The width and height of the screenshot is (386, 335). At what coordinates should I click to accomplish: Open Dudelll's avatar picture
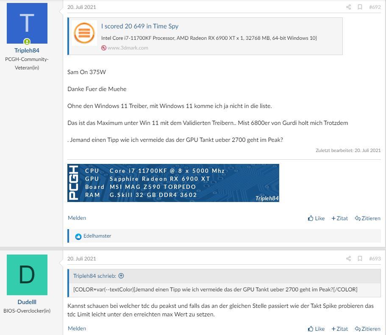click(27, 275)
